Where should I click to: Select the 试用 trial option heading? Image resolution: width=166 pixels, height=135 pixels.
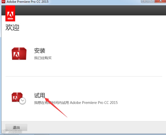coord(39,95)
